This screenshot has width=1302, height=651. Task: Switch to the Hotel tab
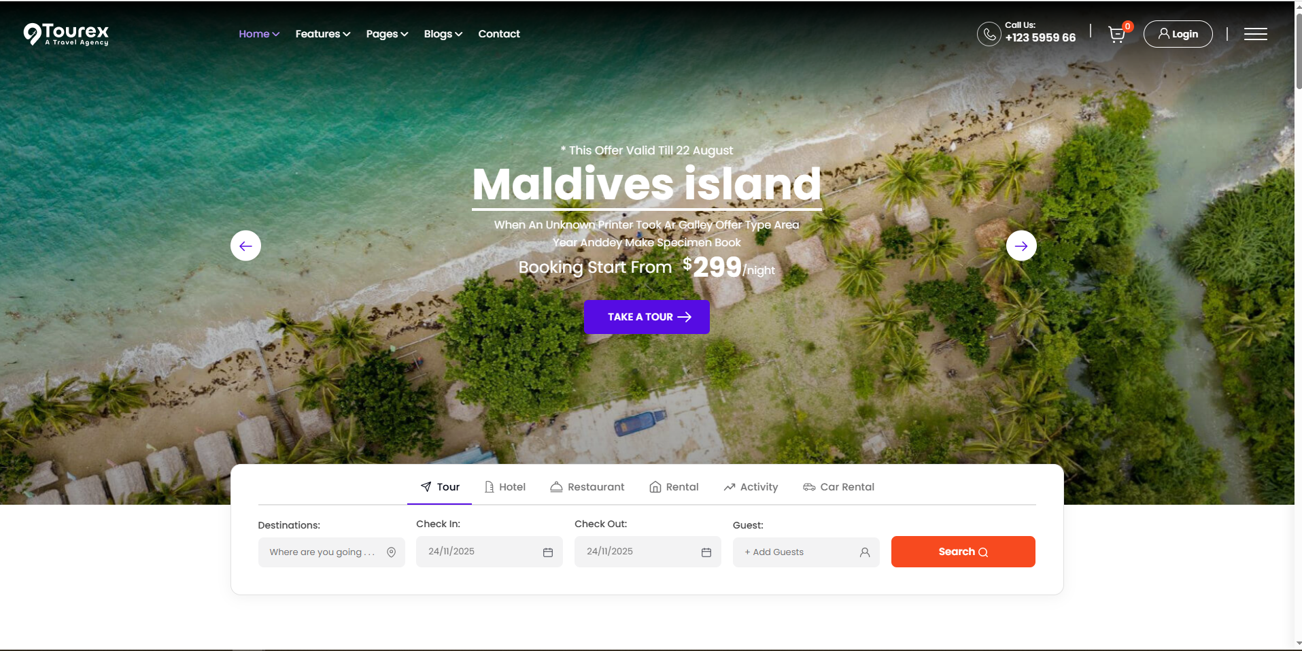click(x=505, y=487)
